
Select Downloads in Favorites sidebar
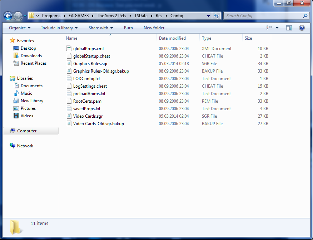[31, 56]
